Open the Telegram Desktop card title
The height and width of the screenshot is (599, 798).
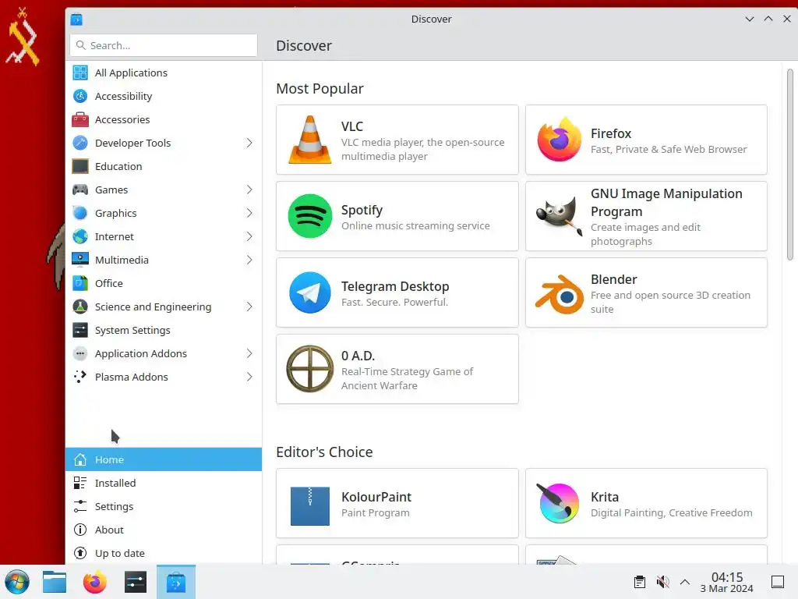[395, 286]
